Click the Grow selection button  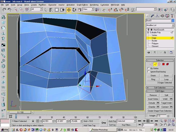coord(166,75)
